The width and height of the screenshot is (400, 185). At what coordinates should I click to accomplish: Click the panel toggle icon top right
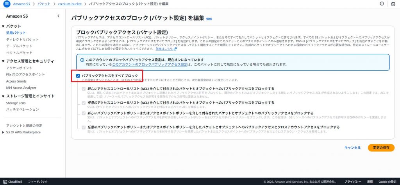coord(393,4)
